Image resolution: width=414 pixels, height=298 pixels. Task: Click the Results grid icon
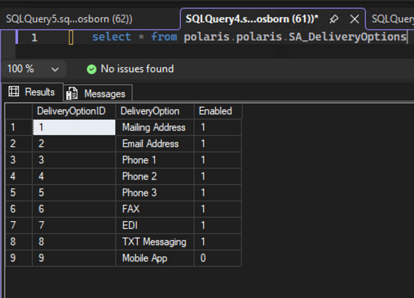14,92
